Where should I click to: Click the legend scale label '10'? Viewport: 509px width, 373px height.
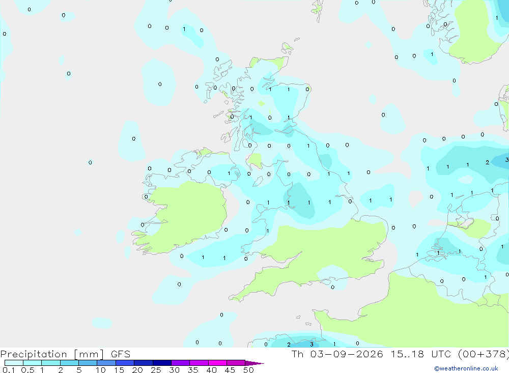101,370
